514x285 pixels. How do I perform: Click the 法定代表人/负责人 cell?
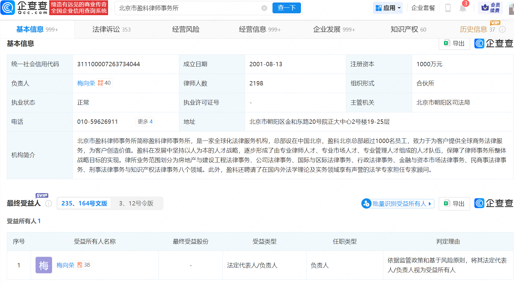pyautogui.click(x=252, y=265)
